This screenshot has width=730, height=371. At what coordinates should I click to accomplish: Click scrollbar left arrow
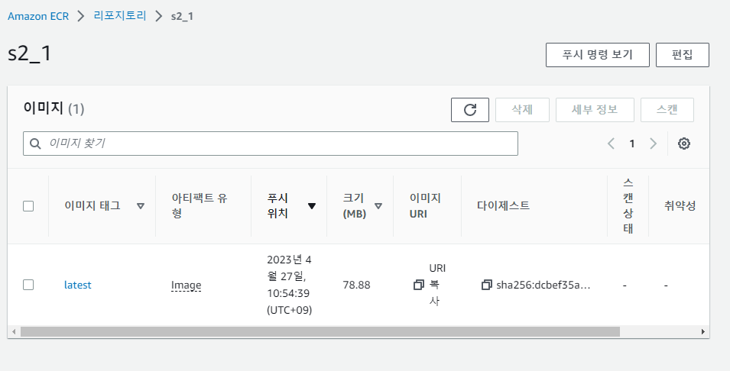click(x=14, y=332)
